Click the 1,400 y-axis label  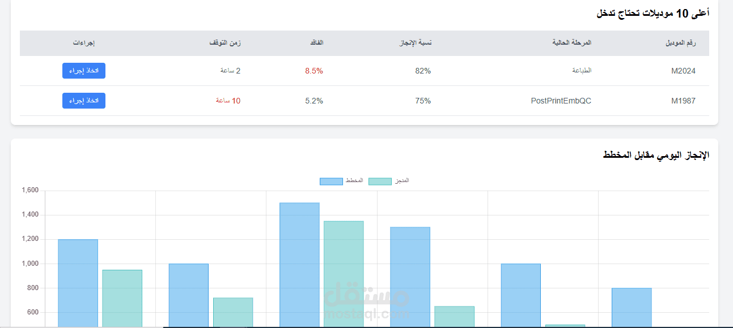pos(30,215)
